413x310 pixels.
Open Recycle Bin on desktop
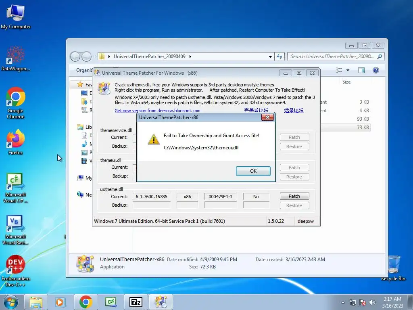coord(393,268)
